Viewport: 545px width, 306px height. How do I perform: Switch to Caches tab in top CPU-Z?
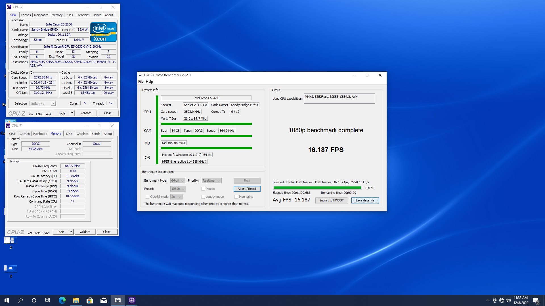click(26, 15)
